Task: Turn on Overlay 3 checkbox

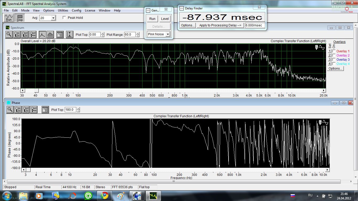Action: [x=334, y=60]
